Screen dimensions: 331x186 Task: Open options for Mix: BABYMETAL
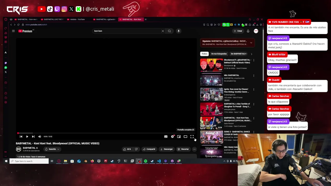click(x=254, y=76)
